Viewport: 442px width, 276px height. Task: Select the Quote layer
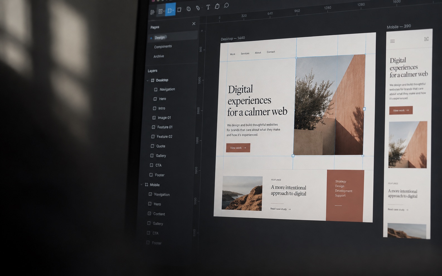pos(158,146)
